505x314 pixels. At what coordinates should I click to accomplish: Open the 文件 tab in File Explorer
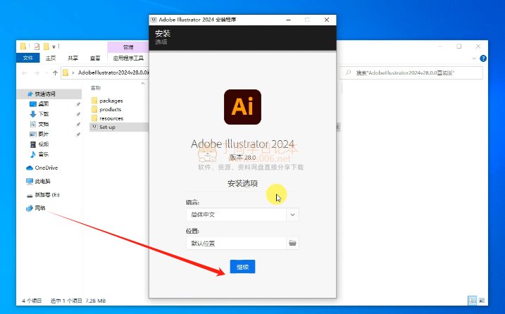point(28,58)
